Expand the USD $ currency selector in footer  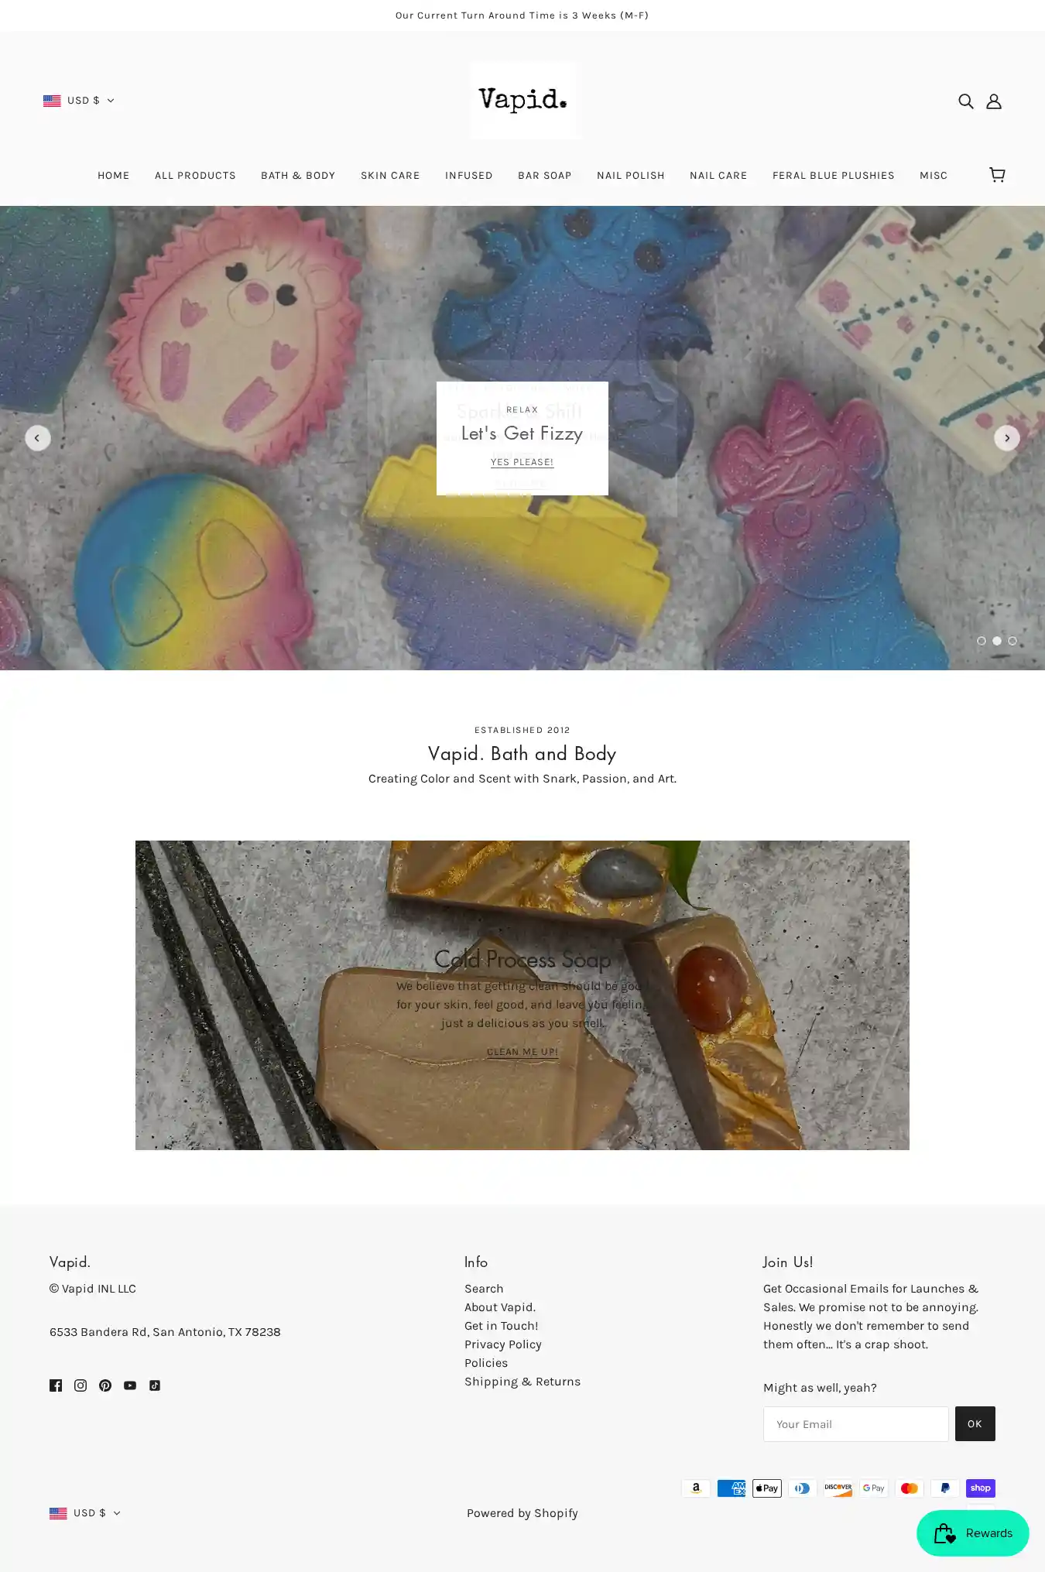tap(85, 1513)
